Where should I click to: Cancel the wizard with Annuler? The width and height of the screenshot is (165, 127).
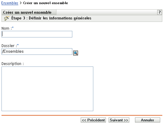tap(148, 120)
